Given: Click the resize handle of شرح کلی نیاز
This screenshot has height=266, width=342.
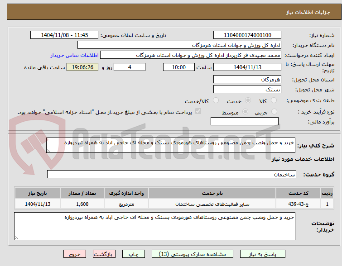Looking at the screenshot, I should click(x=48, y=151).
